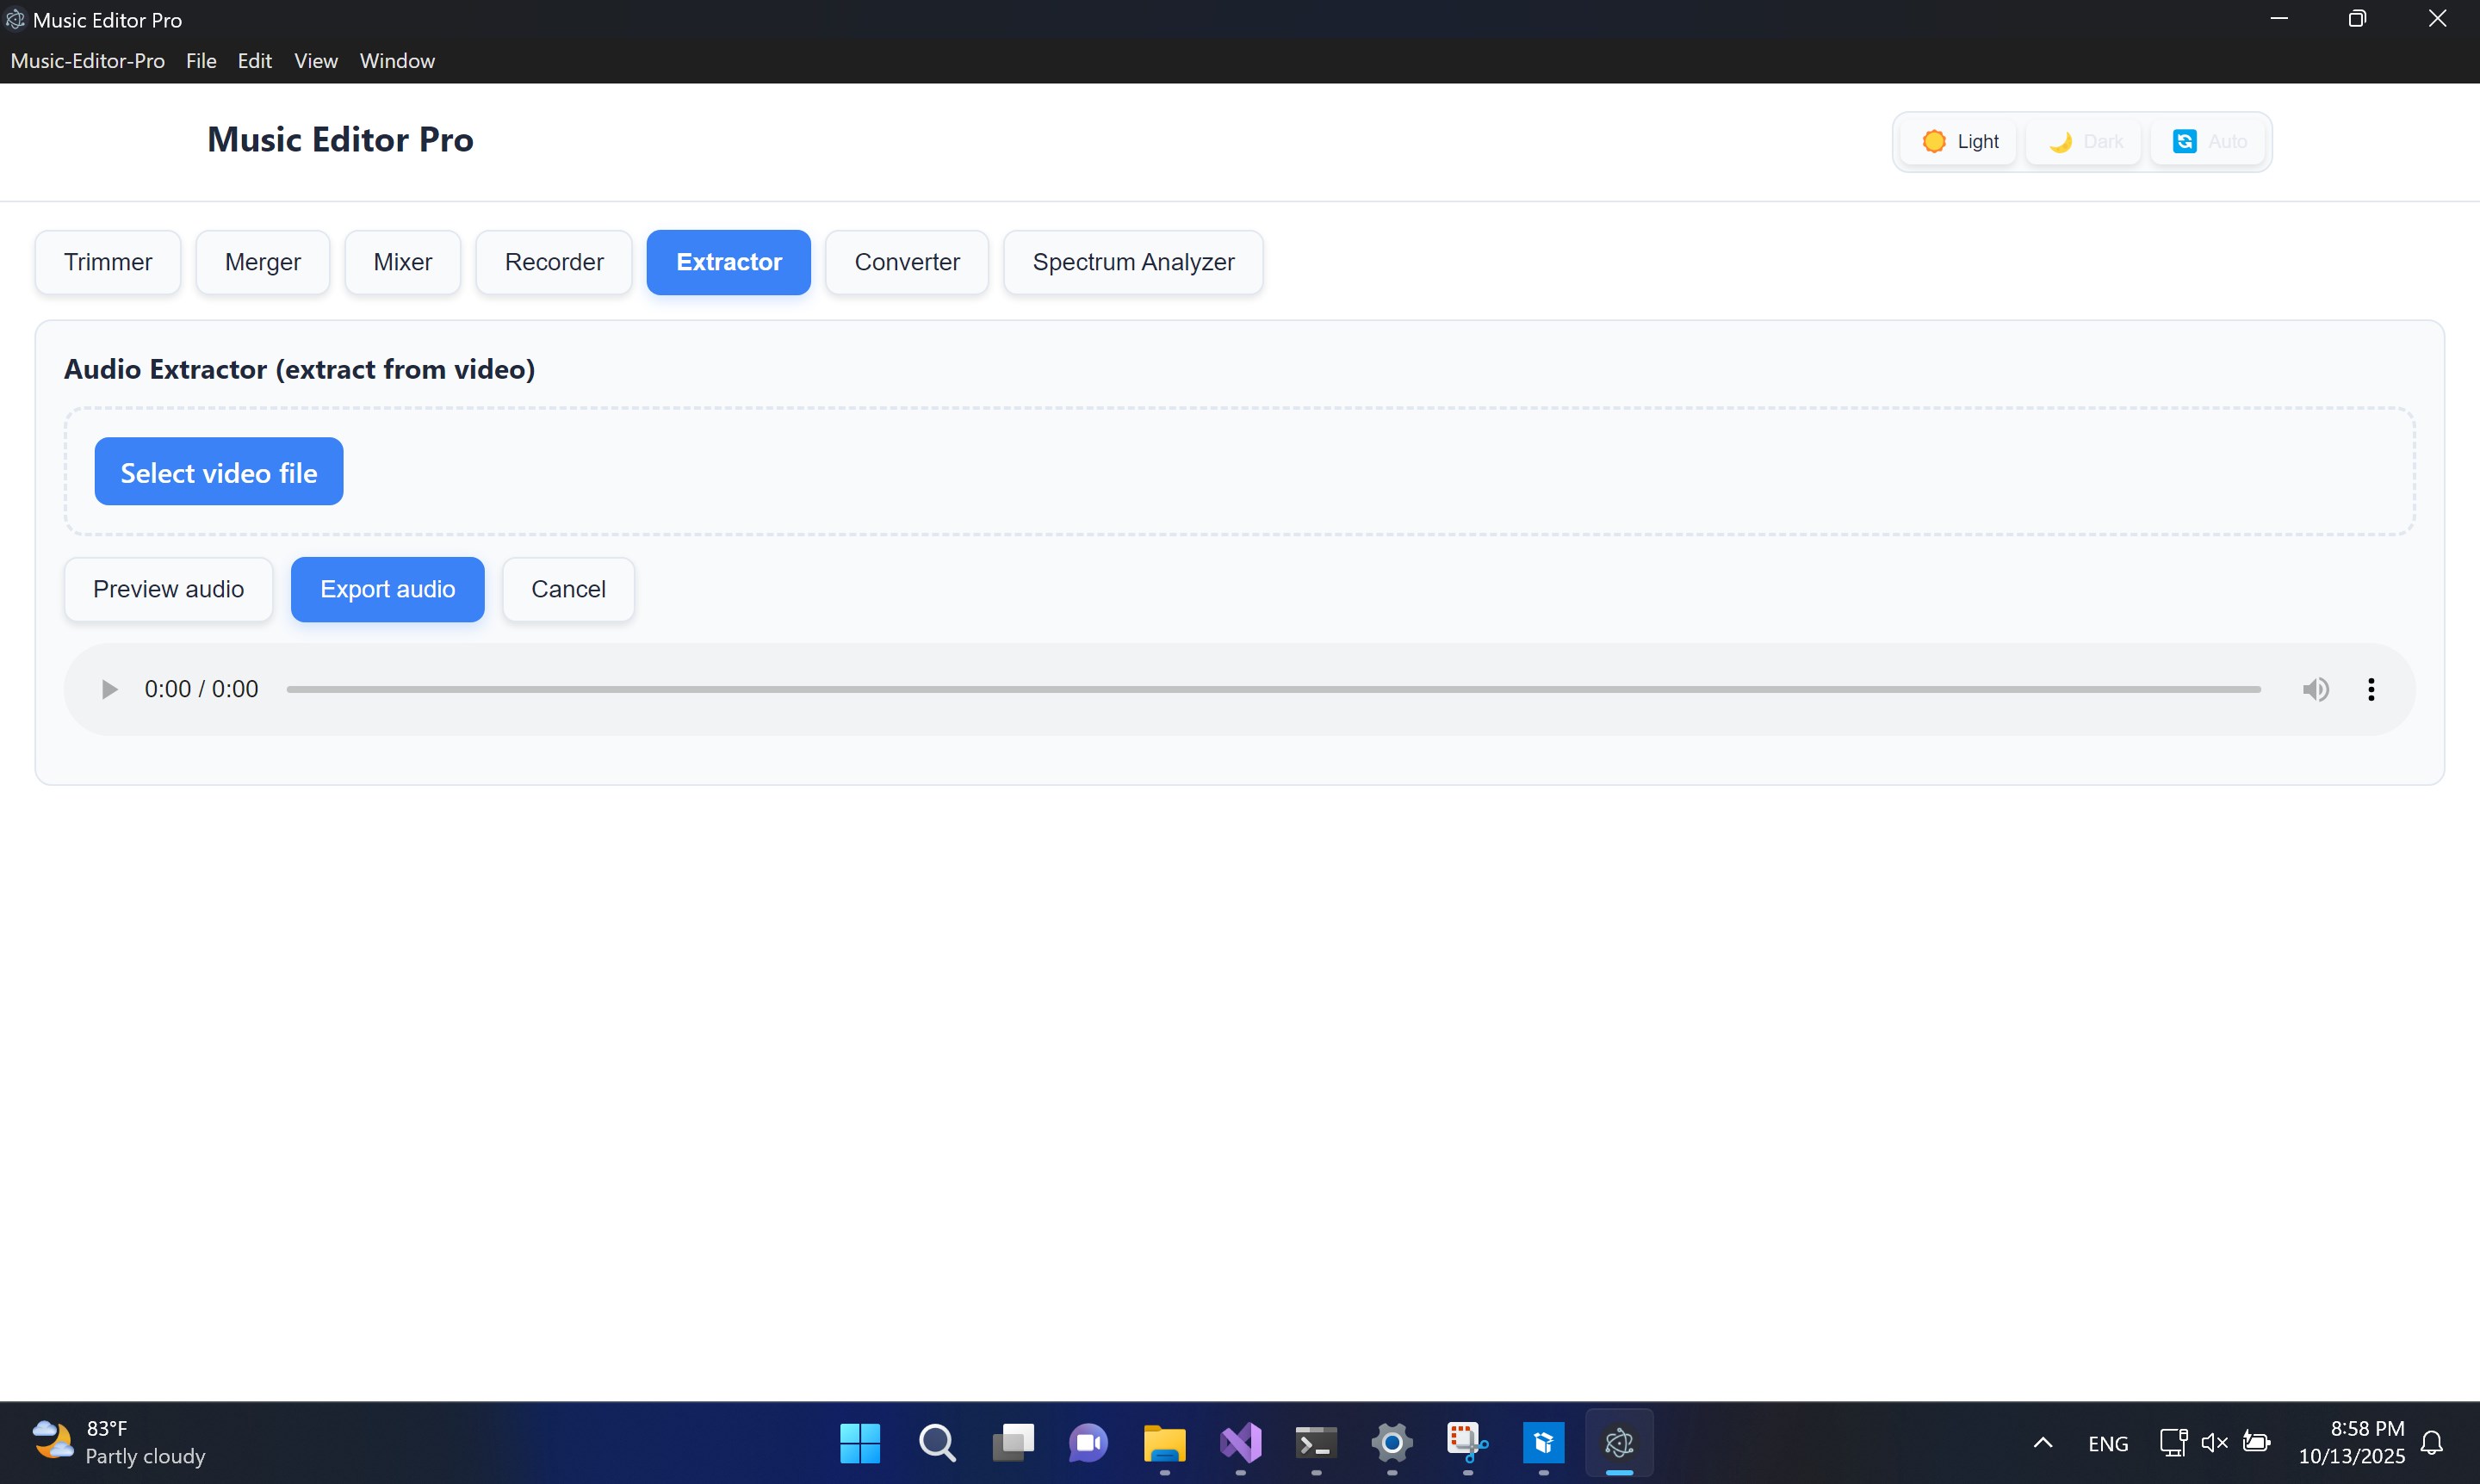Click the 0:00 / 0:00 time display
Image resolution: width=2480 pixels, height=1484 pixels.
coord(201,689)
